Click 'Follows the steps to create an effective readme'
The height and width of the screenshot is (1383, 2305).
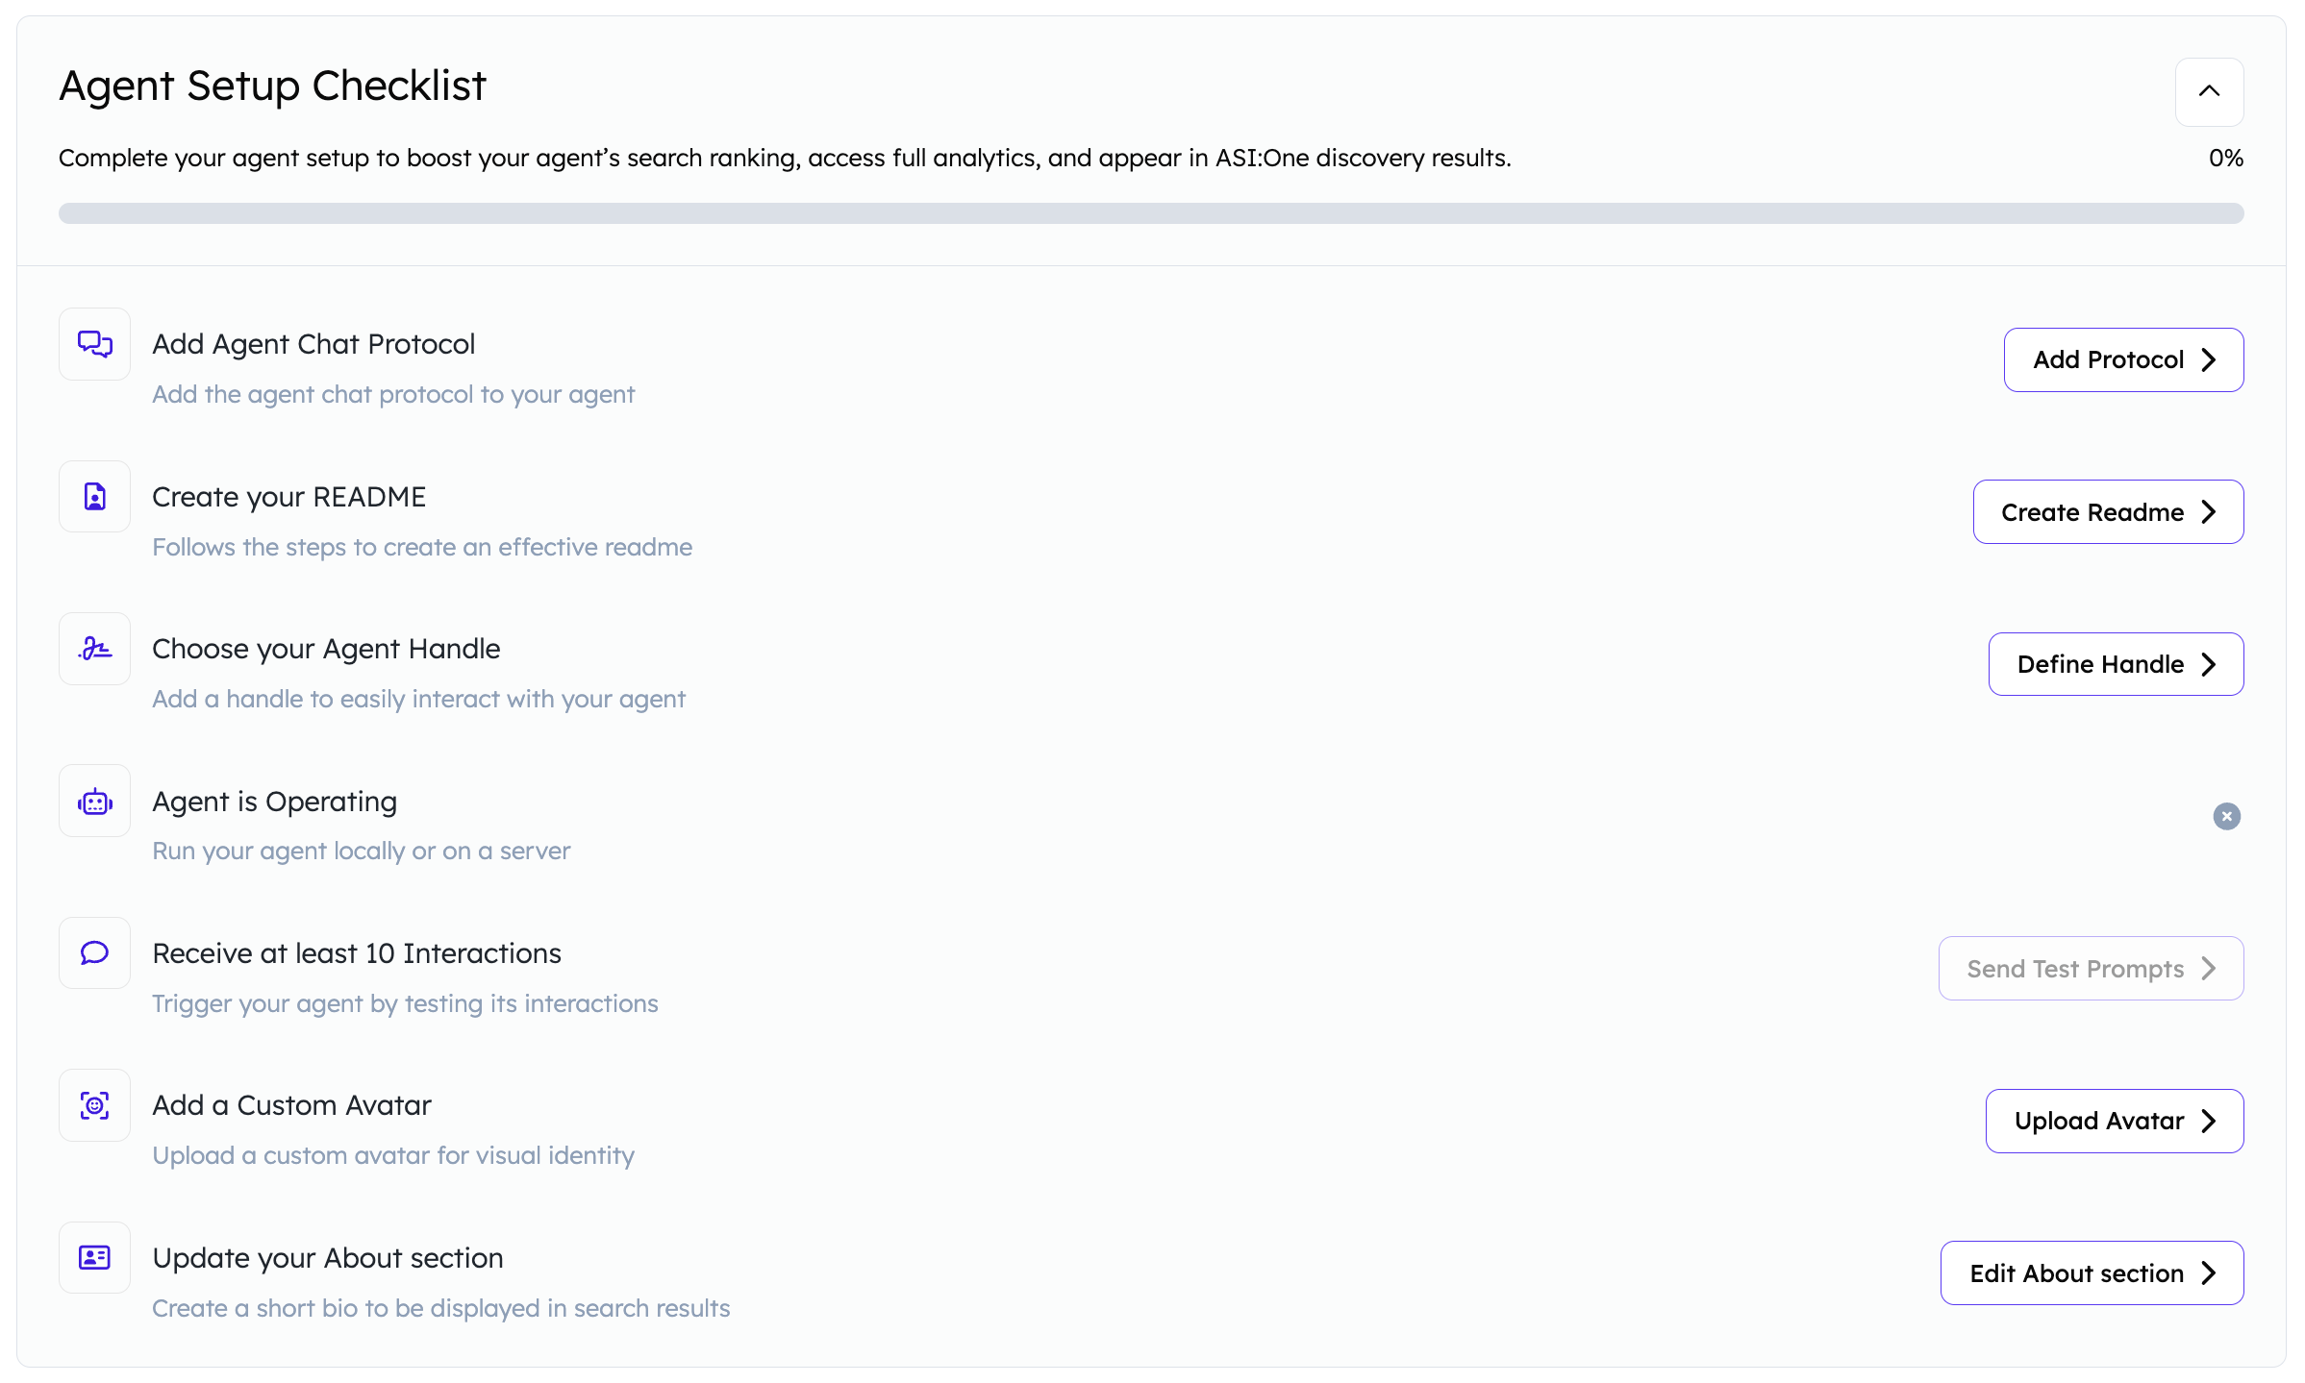(422, 547)
